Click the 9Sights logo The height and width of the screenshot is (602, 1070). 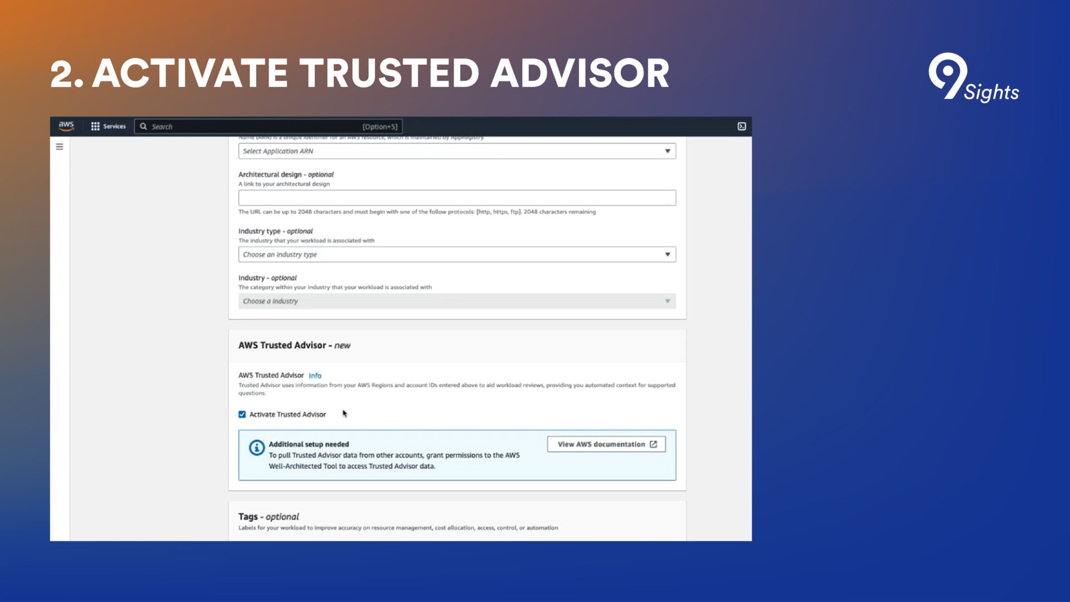(973, 78)
